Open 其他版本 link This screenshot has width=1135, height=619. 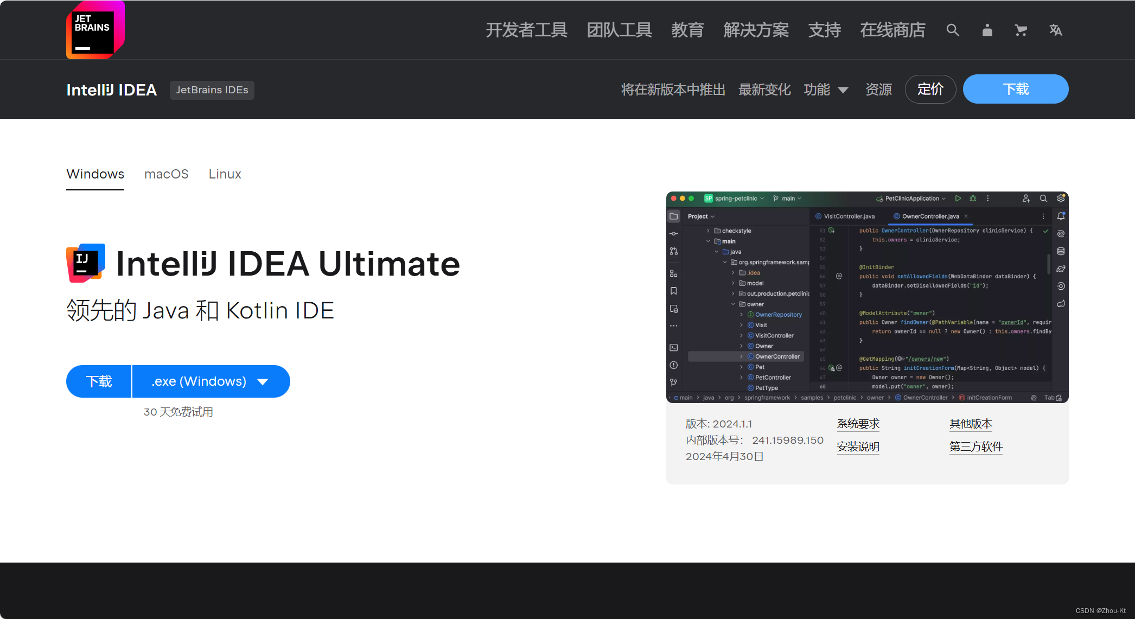pyautogui.click(x=971, y=424)
